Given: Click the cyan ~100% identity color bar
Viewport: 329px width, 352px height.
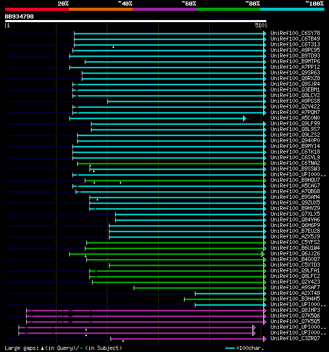Looking at the screenshot, I should pos(292,9).
